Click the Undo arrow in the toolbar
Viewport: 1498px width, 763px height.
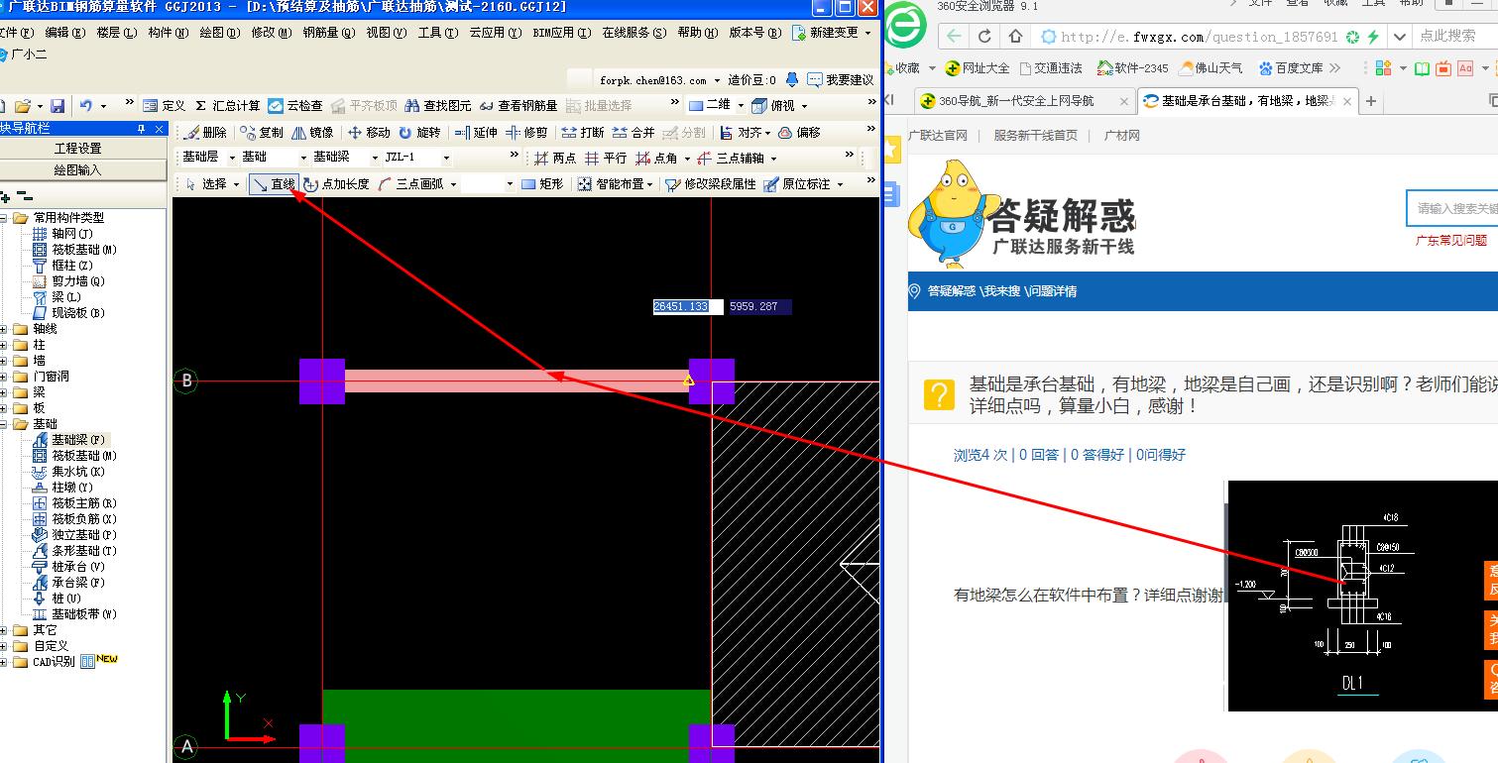[86, 105]
